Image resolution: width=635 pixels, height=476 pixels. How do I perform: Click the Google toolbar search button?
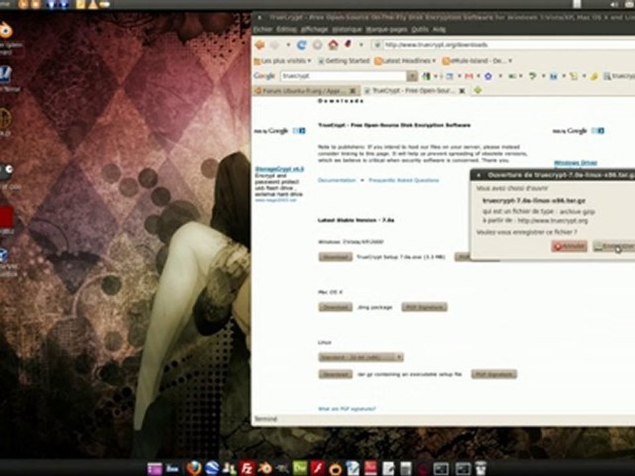click(412, 75)
